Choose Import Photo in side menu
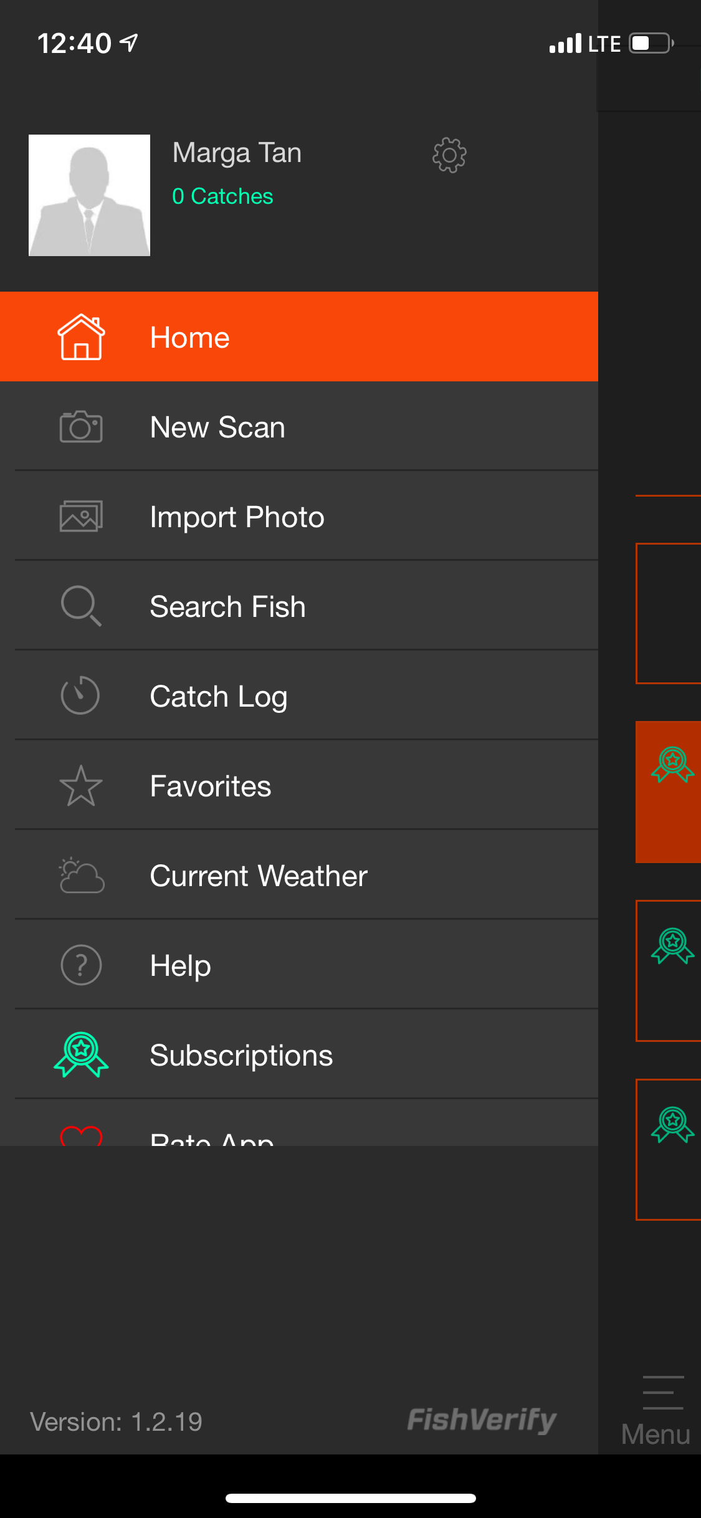 [x=237, y=517]
